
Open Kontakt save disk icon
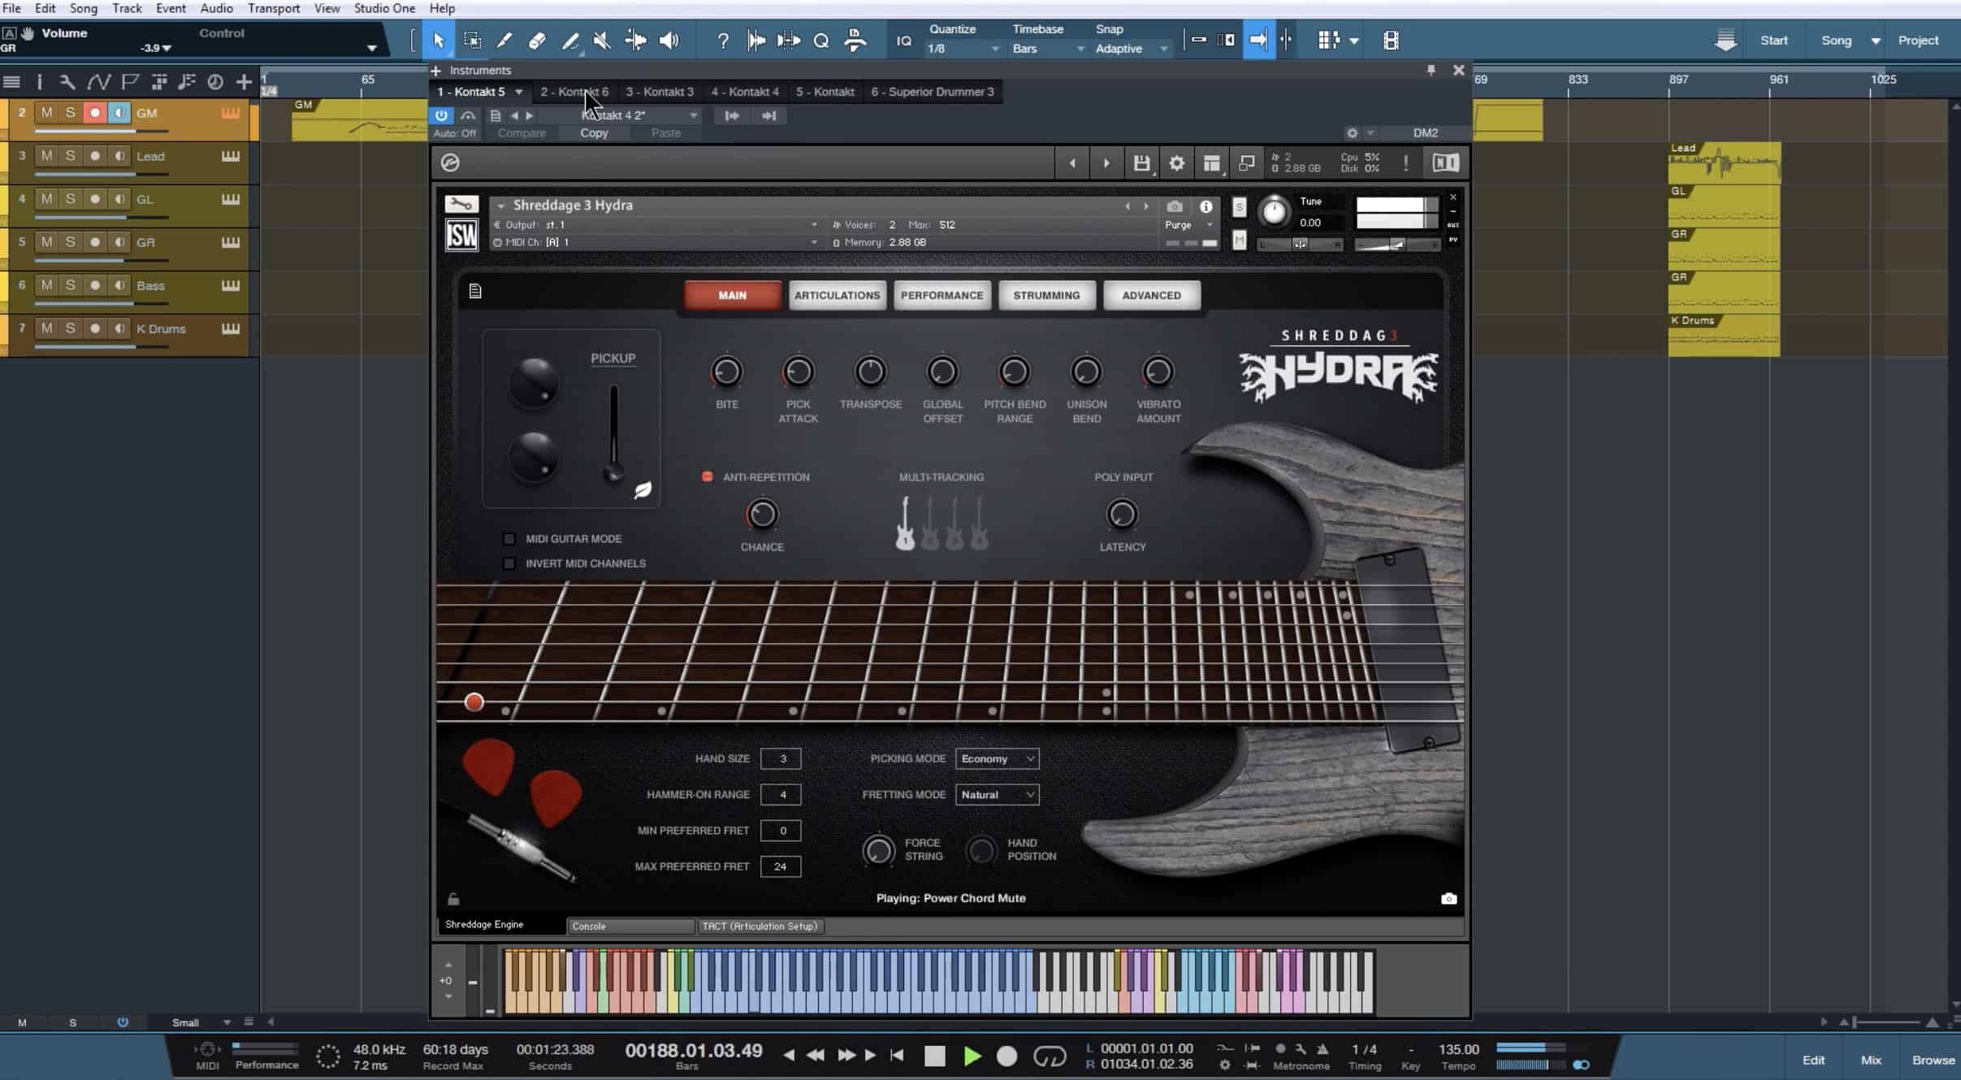[x=1141, y=163]
